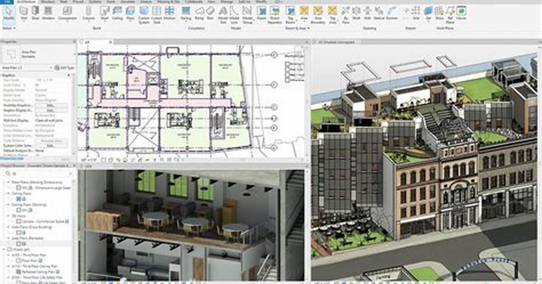Open the Select panel dropdown
542x284 pixels.
click(x=9, y=28)
